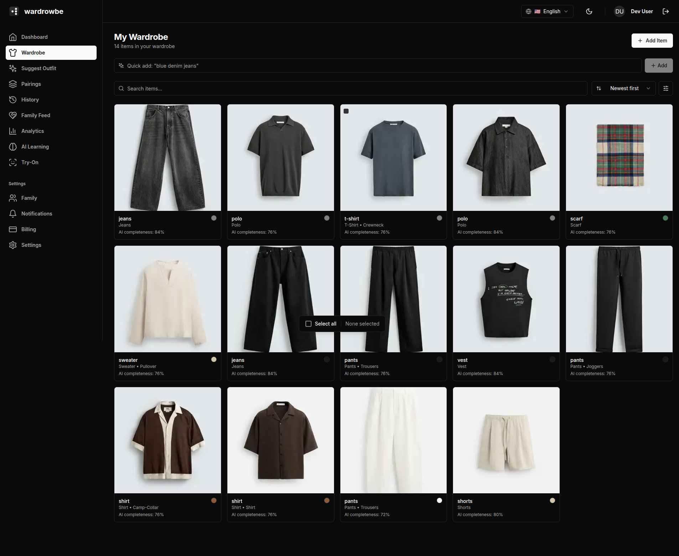Open the Pairings layers icon
This screenshot has height=556, width=679.
tap(13, 84)
